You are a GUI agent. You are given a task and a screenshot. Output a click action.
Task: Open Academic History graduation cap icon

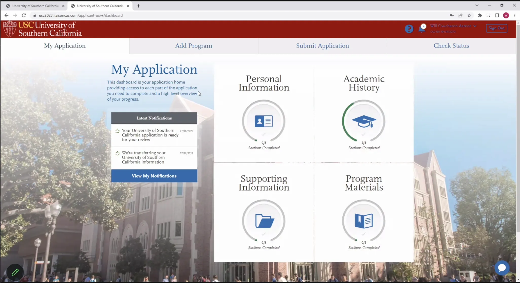click(364, 121)
